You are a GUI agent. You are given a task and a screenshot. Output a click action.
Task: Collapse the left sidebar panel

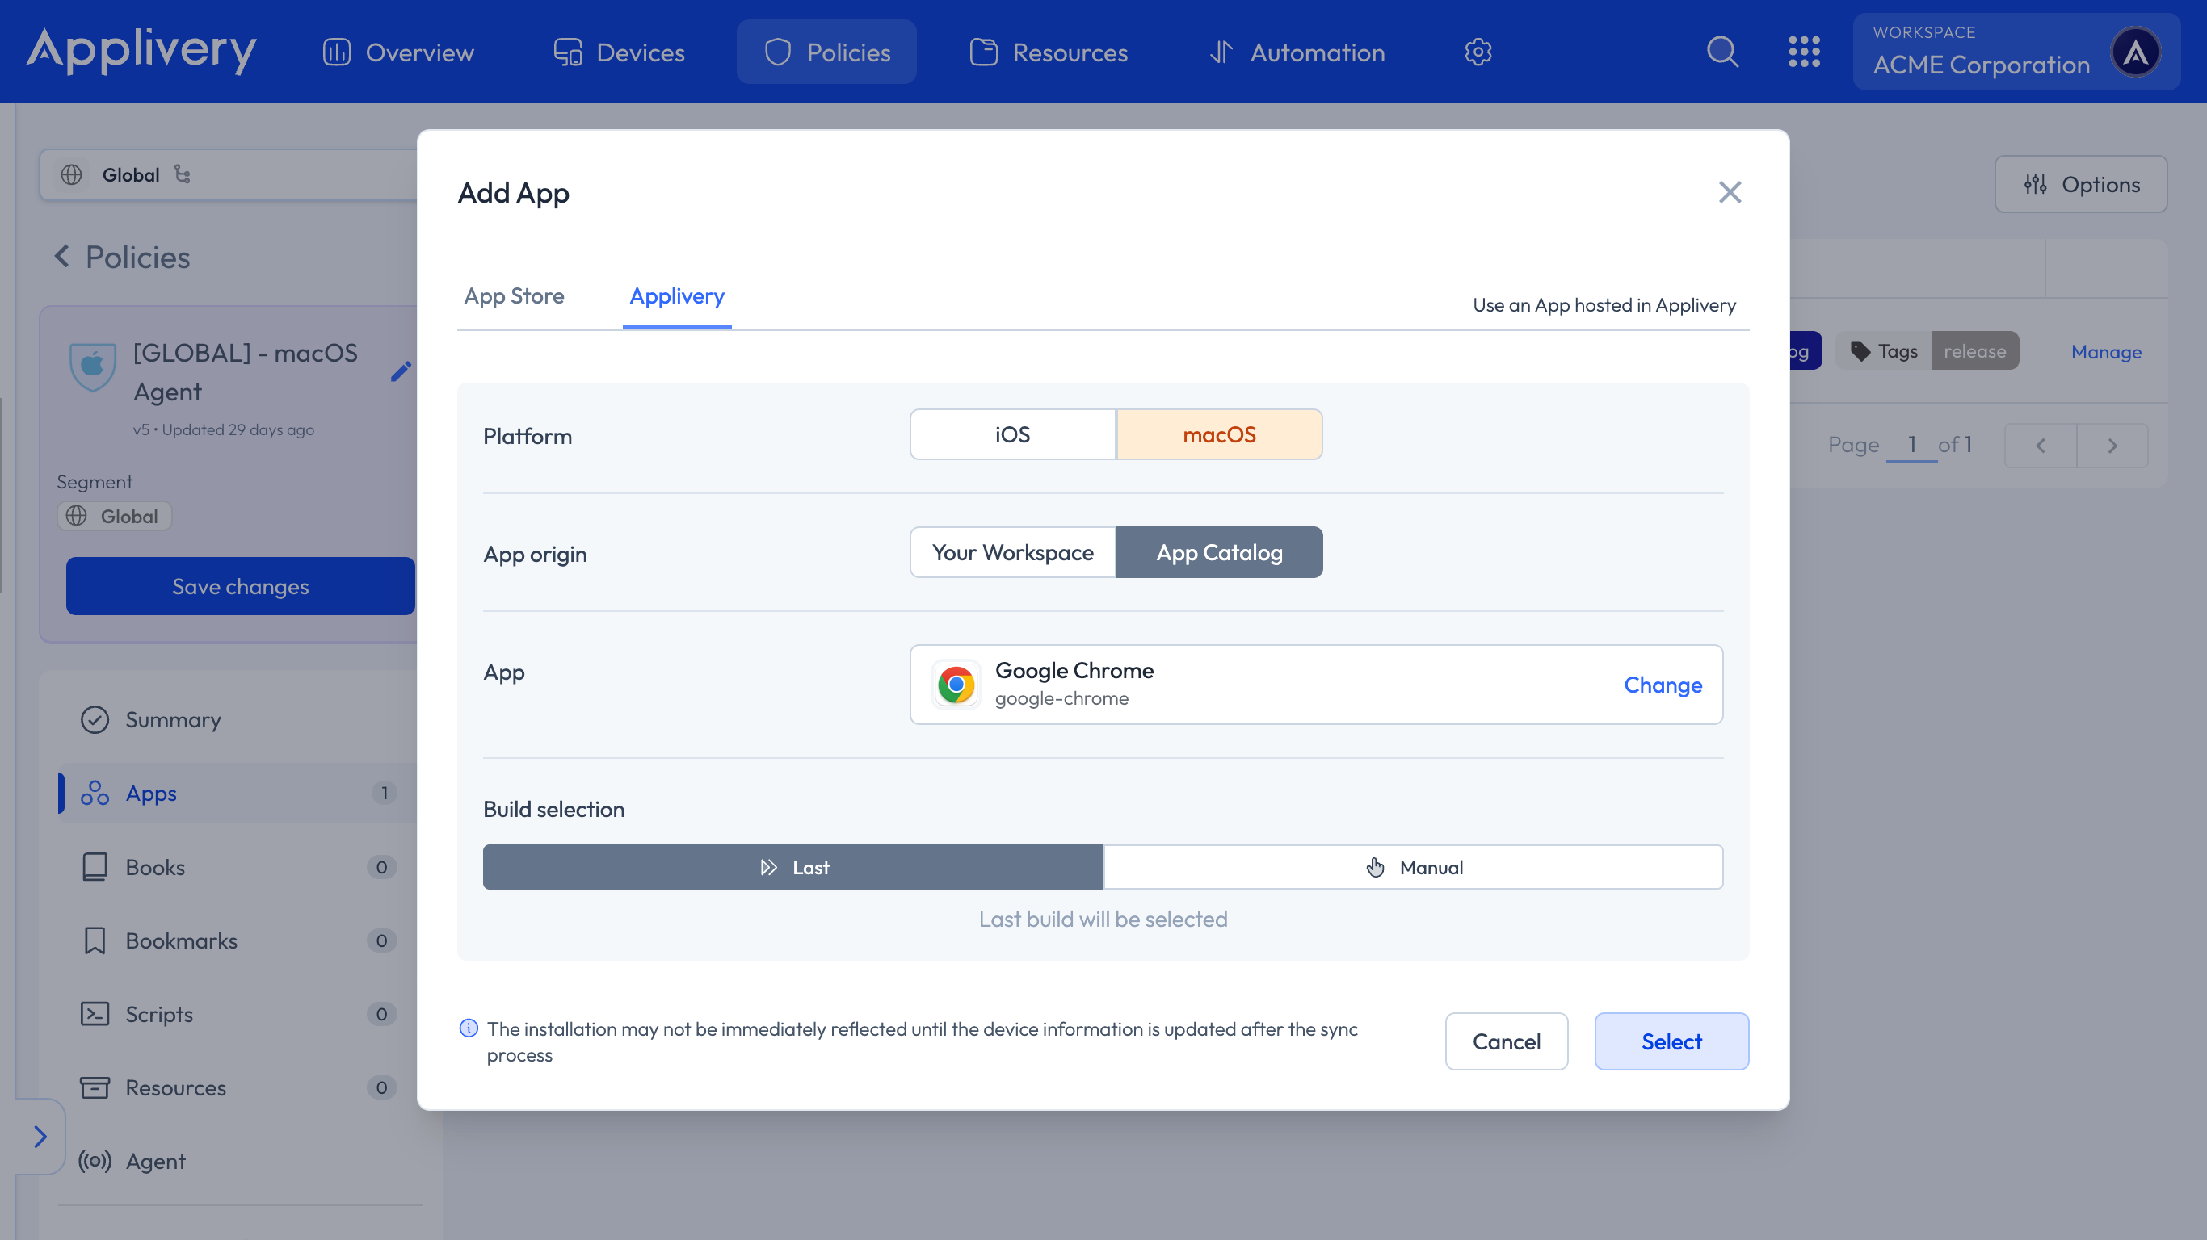pyautogui.click(x=40, y=1137)
